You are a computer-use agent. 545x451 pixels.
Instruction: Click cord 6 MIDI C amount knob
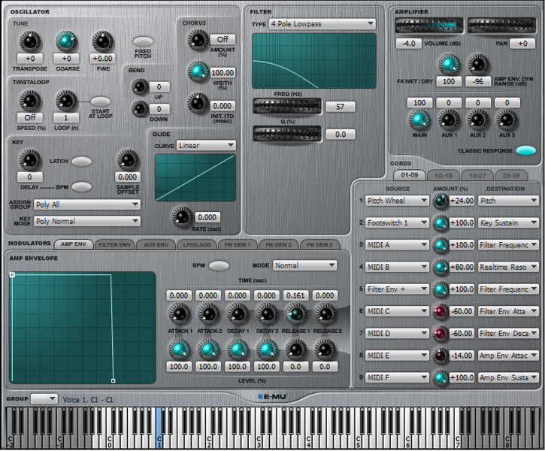(440, 312)
